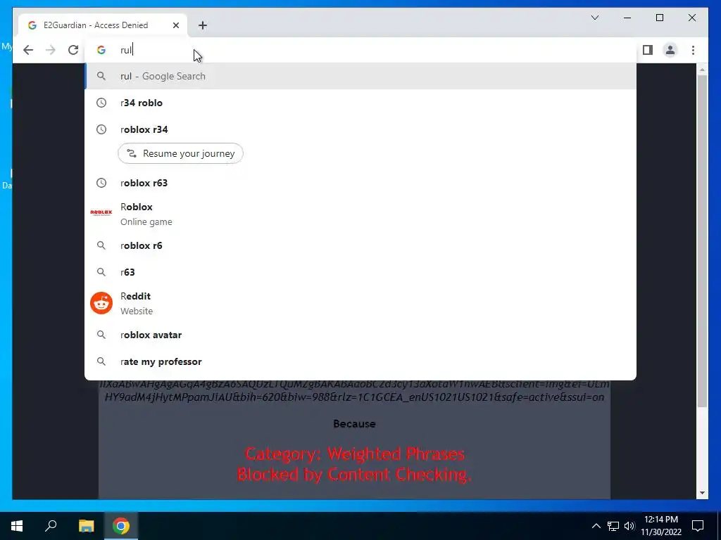Pick the 'r63' search suggestion
The image size is (721, 540).
click(x=360, y=272)
